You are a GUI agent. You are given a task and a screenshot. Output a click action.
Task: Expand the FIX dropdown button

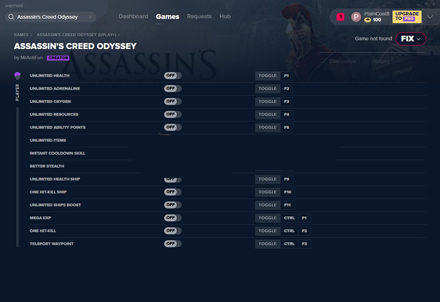coord(410,39)
